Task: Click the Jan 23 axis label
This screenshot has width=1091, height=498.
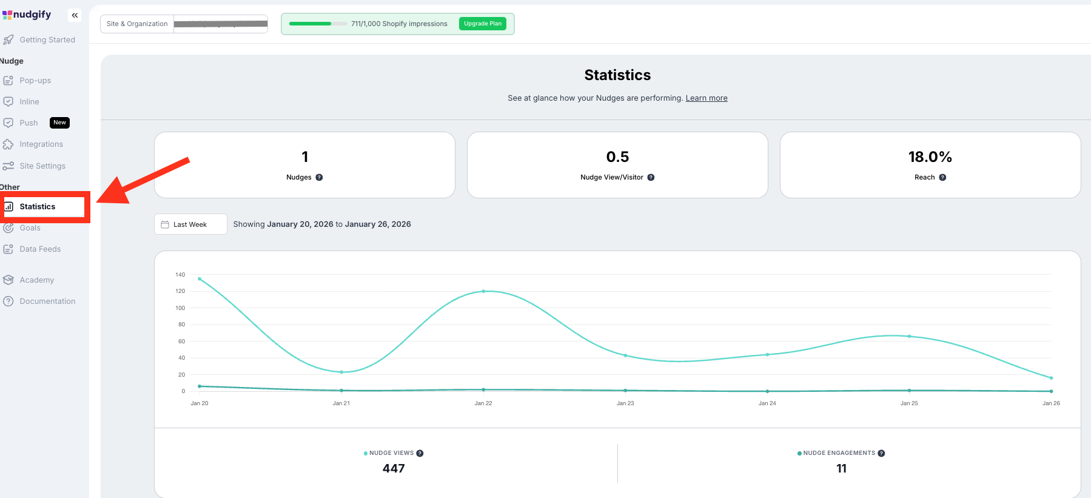Action: point(625,403)
